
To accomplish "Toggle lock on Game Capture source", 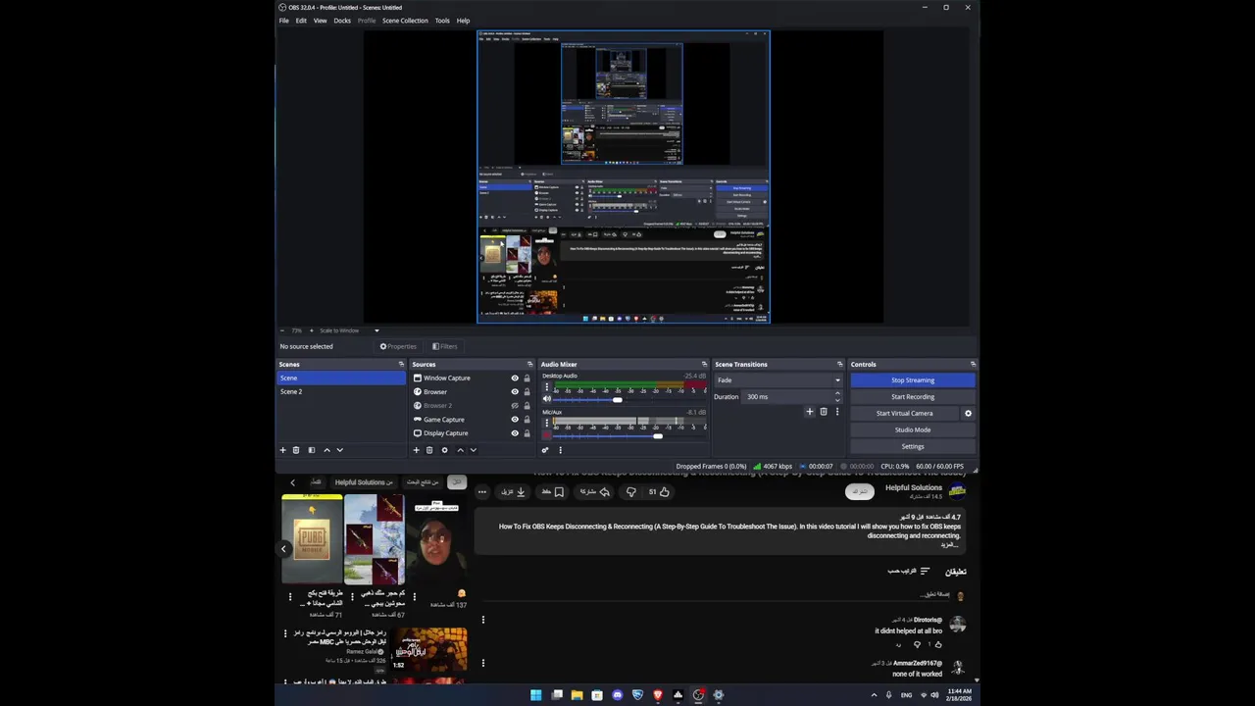I will [x=527, y=419].
